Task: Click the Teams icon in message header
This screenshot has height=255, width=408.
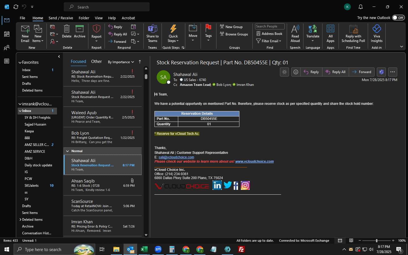Action: pyautogui.click(x=381, y=72)
